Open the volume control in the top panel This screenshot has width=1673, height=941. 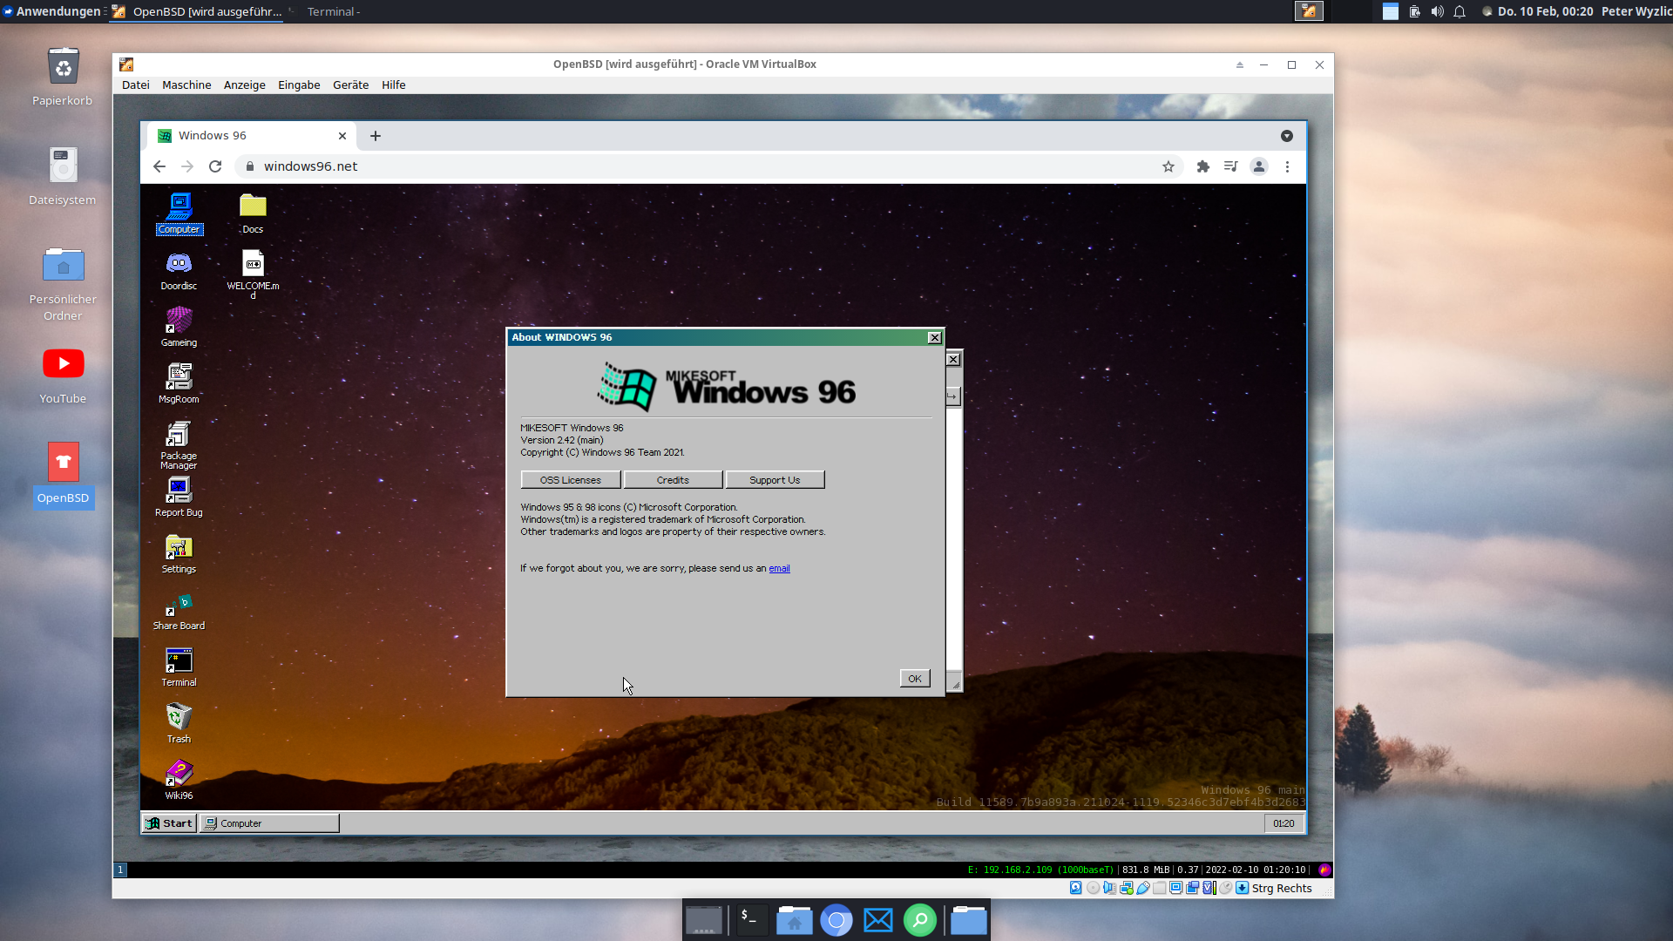tap(1437, 11)
